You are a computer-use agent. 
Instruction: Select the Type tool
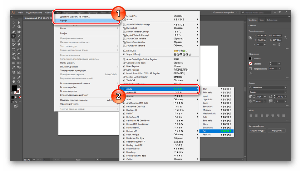(x=14, y=36)
